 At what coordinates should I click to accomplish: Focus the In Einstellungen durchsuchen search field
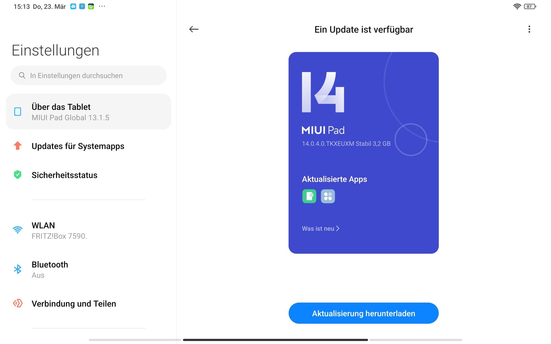[88, 75]
